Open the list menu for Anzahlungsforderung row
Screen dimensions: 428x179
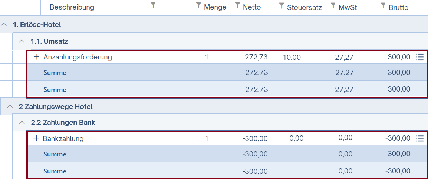point(419,57)
